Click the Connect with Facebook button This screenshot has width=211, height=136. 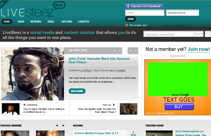pos(144,6)
